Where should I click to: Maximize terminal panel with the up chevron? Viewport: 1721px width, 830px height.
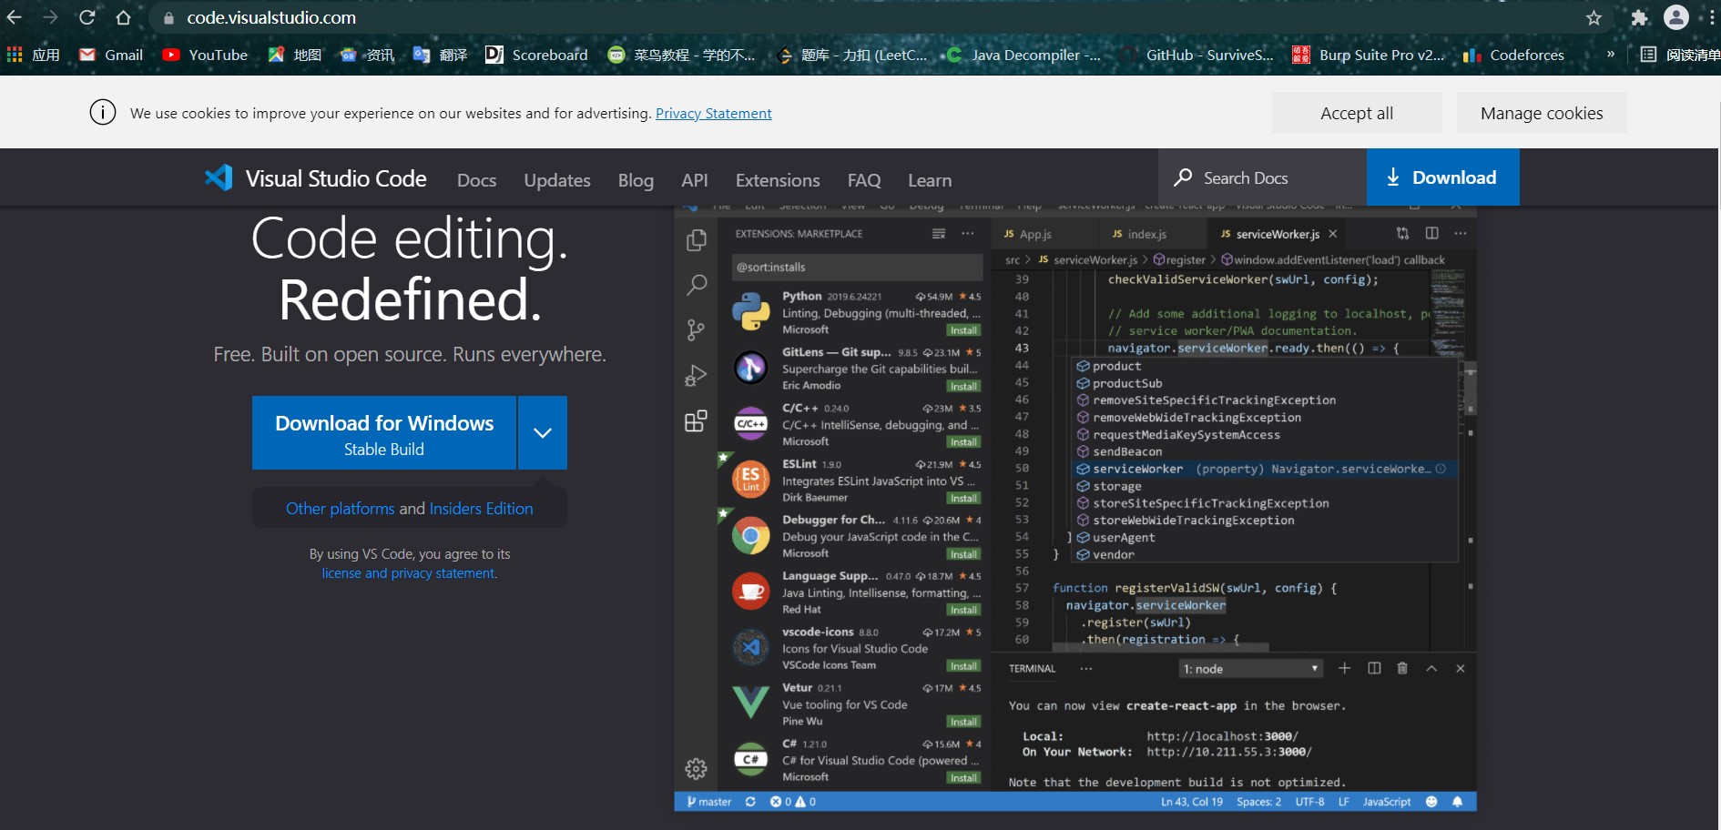click(x=1431, y=668)
